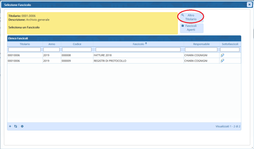Select the FATTURE 2018 fascicolo row

[x=138, y=55]
